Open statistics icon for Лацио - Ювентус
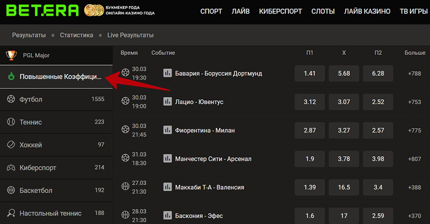 pyautogui.click(x=167, y=102)
